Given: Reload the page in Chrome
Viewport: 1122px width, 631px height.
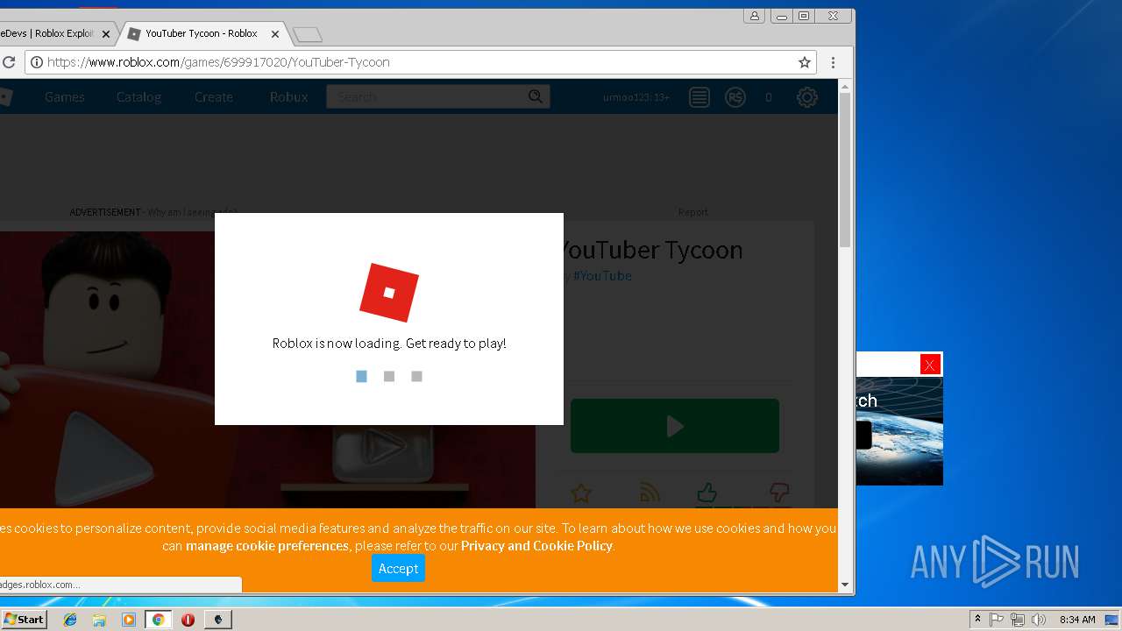Looking at the screenshot, I should click(x=9, y=62).
